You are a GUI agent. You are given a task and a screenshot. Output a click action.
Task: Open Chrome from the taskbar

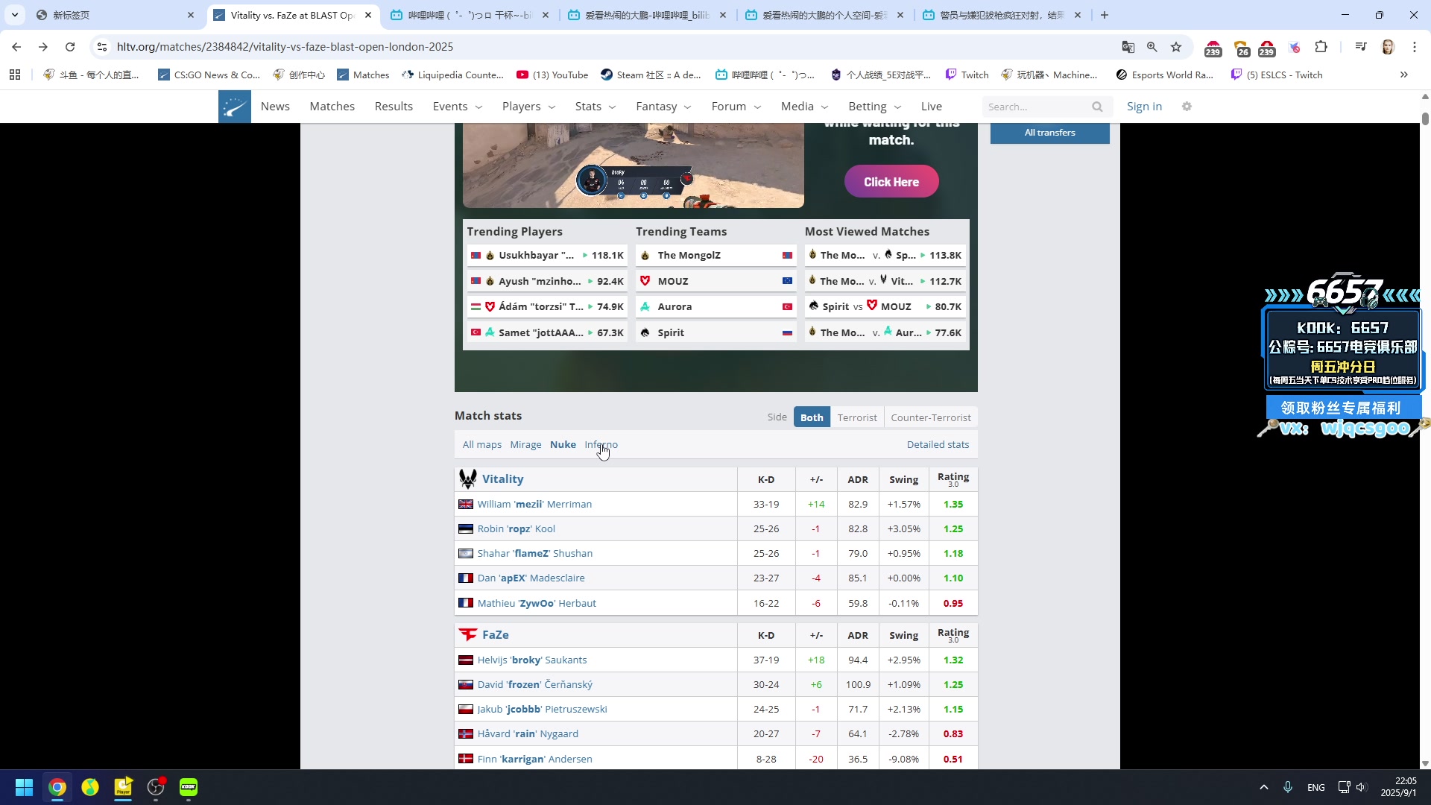(x=57, y=787)
